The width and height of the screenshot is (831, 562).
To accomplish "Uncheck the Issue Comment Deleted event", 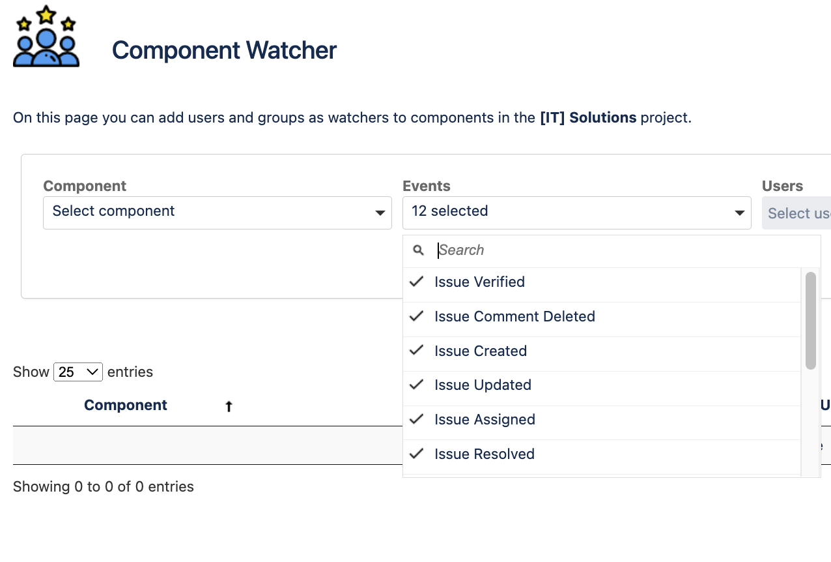I will [514, 317].
